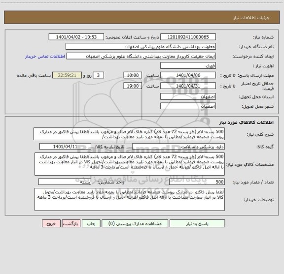The image size is (284, 274).
Task: Click the توضیحات خریدار label
Action: [x=259, y=200]
